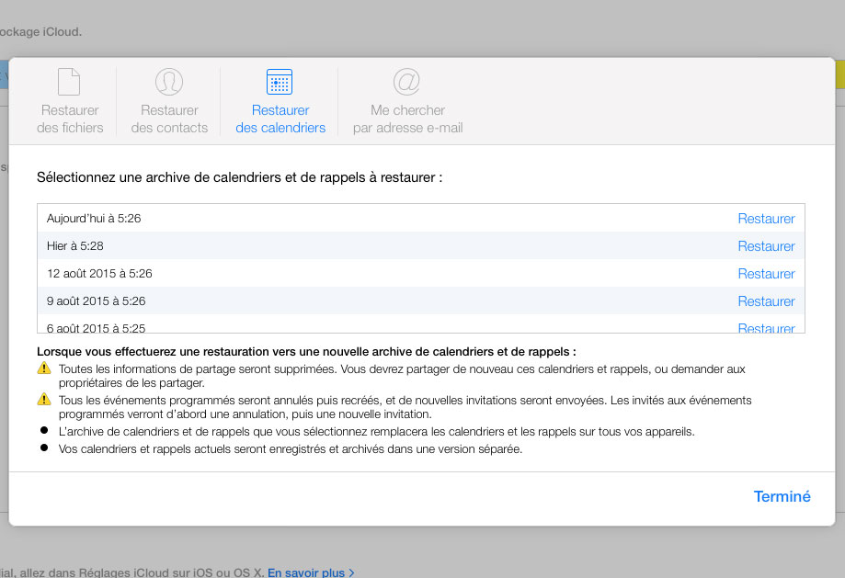
Task: Click the blue calendar grid icon
Action: coord(280,82)
